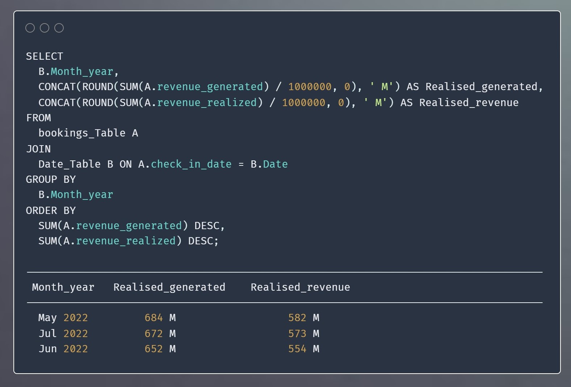The height and width of the screenshot is (387, 571).
Task: Click the GROUP BY clause keyword
Action: [x=51, y=179]
